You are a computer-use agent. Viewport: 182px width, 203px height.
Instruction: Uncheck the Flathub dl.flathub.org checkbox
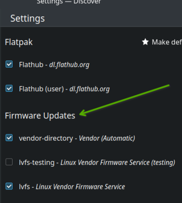[x=9, y=64]
